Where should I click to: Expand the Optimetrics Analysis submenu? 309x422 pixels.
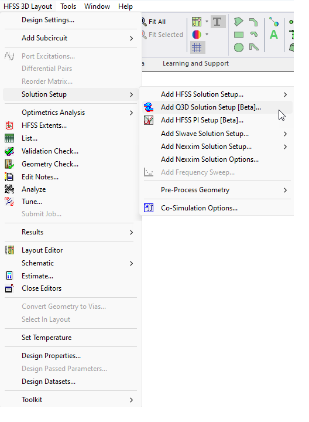click(x=71, y=113)
